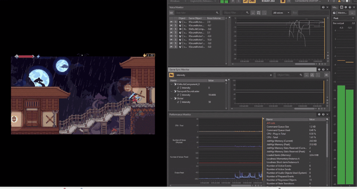
Task: Collapse the KInfo.AkComponent_0 tree node
Action: (x=172, y=84)
